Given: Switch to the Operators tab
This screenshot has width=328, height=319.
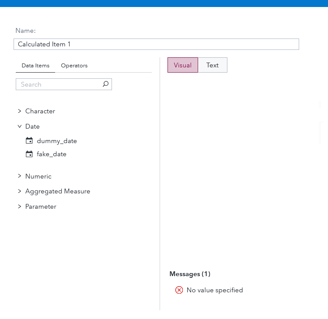Looking at the screenshot, I should pos(74,66).
